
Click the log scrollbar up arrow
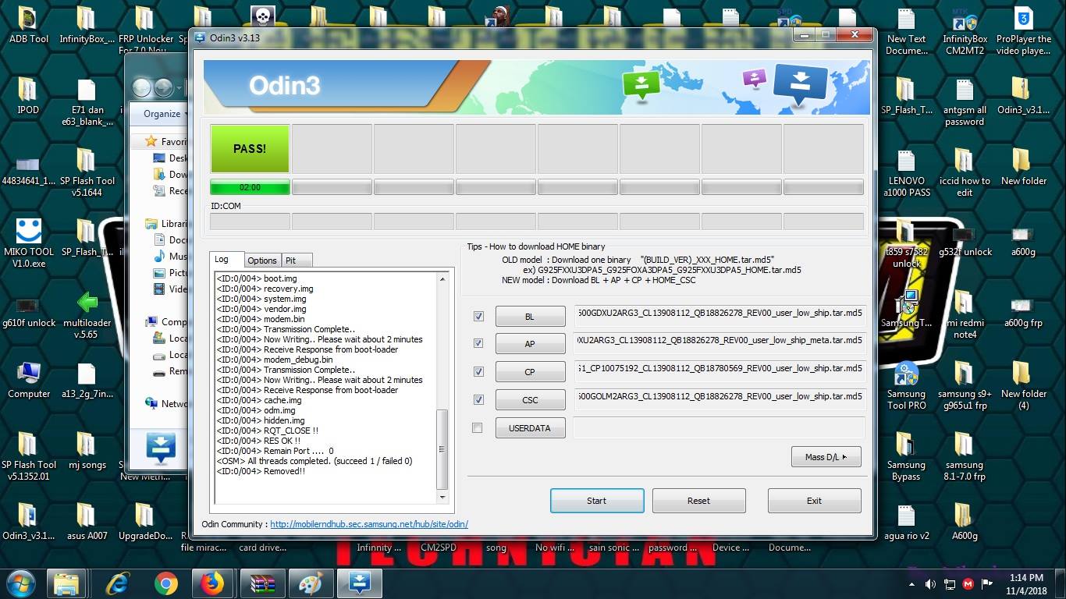[x=442, y=278]
